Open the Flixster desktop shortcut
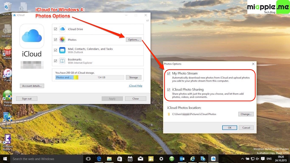The height and width of the screenshot is (163, 290). pos(7,52)
